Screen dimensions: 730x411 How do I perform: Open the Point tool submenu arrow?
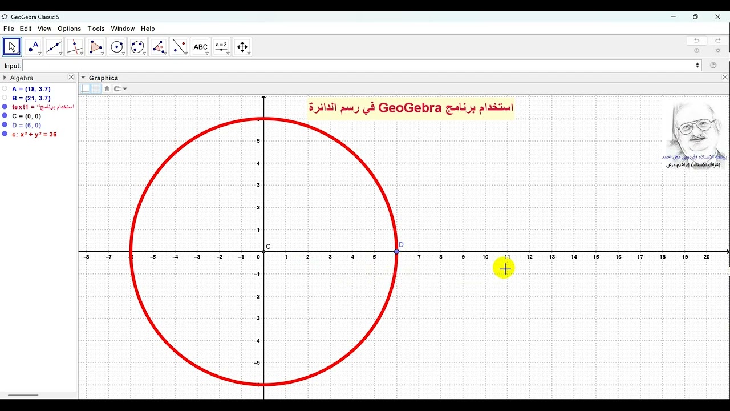40,53
